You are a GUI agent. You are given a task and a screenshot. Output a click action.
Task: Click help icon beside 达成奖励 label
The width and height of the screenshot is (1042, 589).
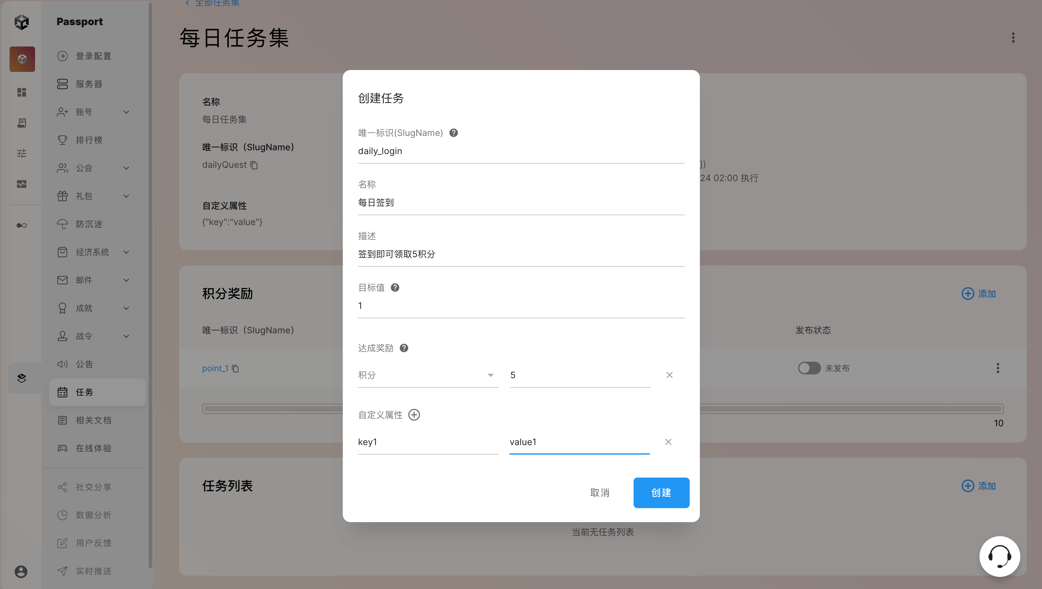click(x=404, y=348)
